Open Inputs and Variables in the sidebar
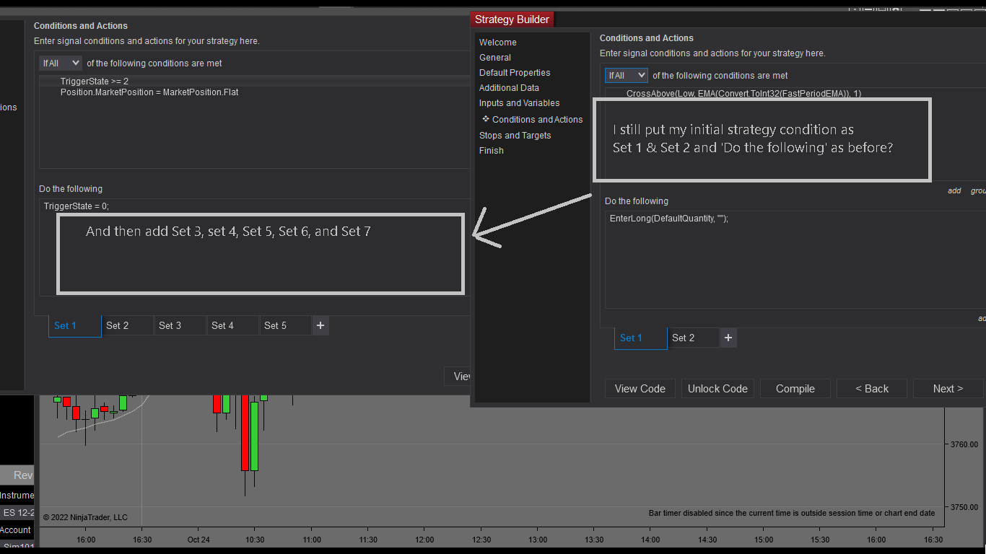 coord(520,103)
